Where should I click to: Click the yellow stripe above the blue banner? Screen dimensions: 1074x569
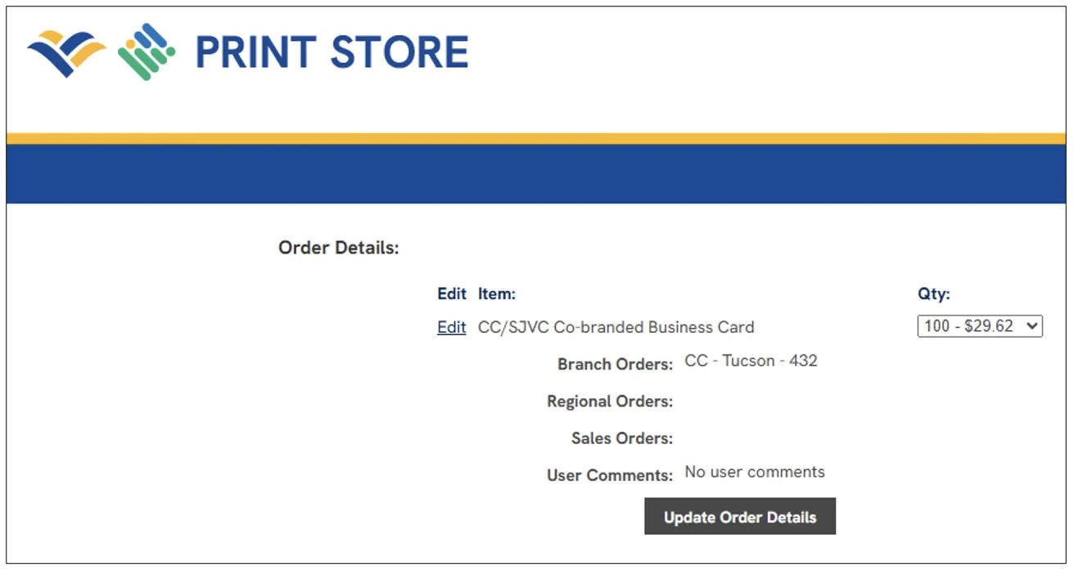[x=536, y=138]
